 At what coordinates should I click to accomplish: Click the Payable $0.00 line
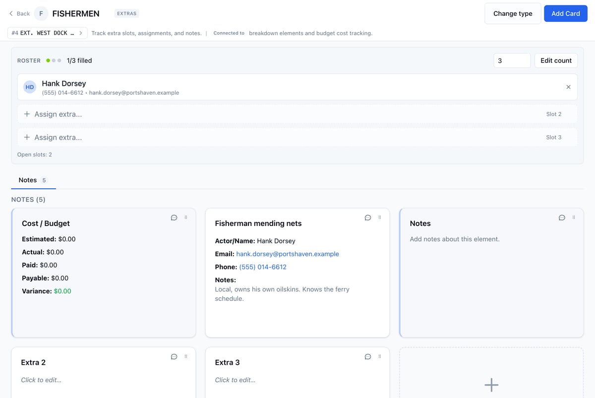pos(45,278)
